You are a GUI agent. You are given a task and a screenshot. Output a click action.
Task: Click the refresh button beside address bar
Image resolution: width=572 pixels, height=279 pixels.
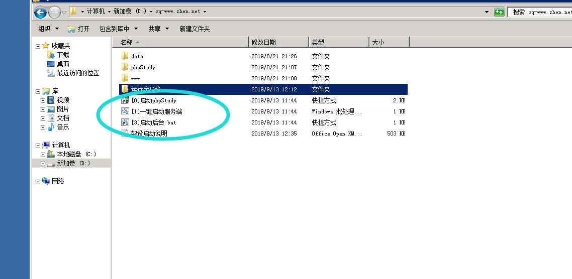499,12
